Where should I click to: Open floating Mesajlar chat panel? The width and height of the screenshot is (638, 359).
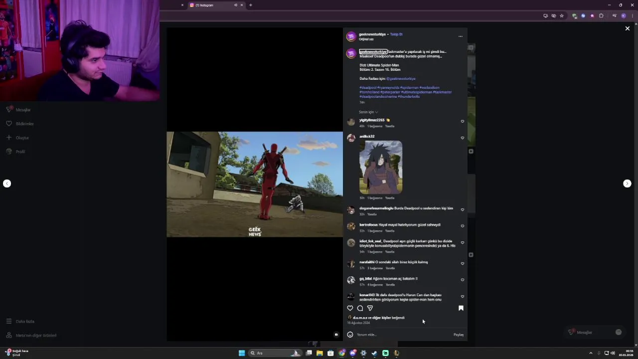596,332
